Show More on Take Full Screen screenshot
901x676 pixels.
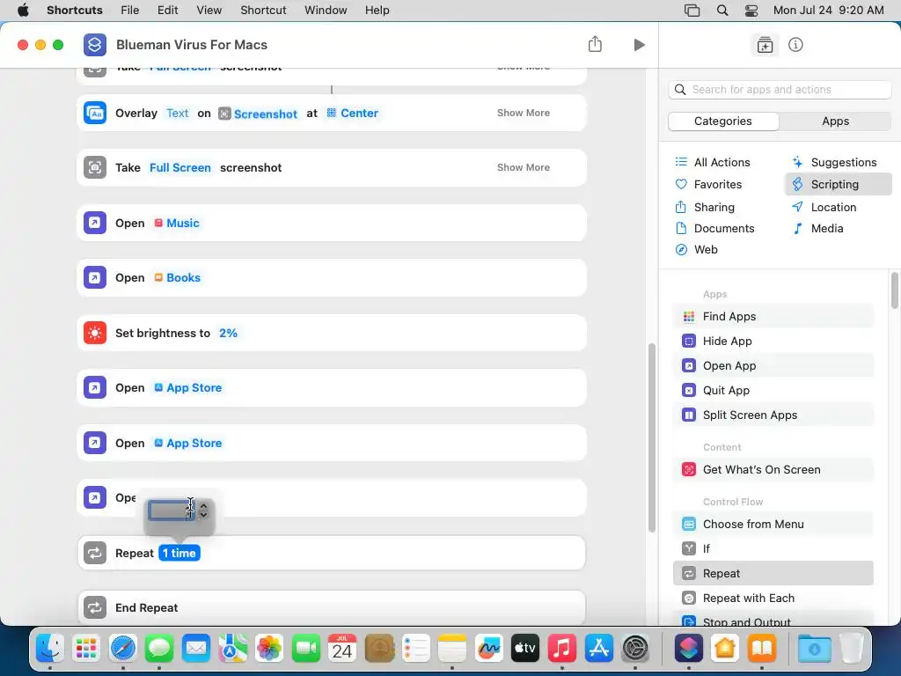523,167
